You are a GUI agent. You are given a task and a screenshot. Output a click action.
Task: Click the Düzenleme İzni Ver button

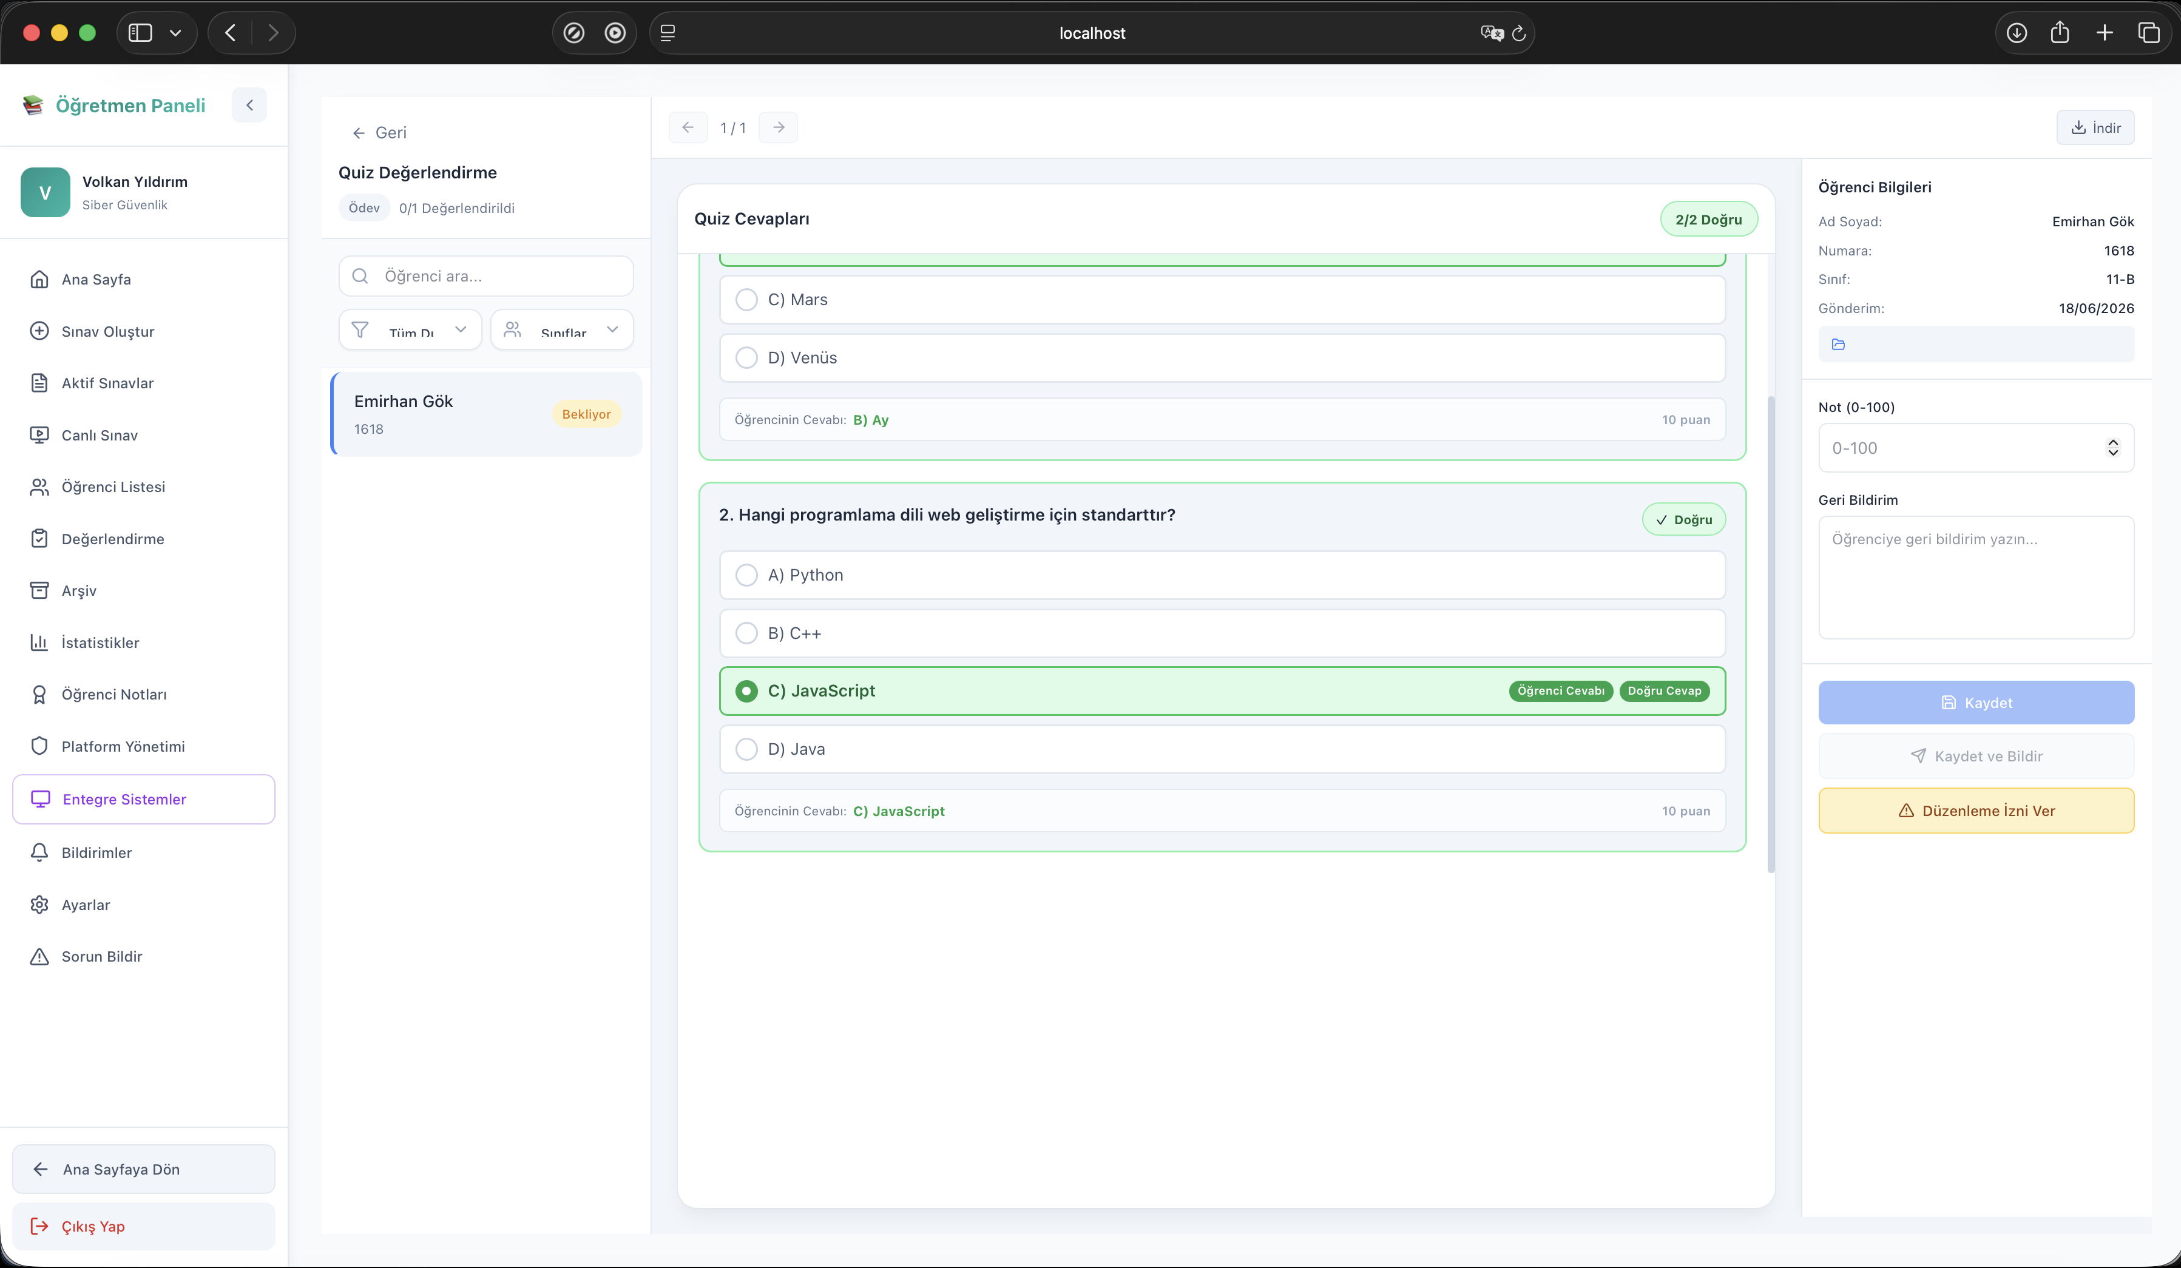click(1976, 811)
